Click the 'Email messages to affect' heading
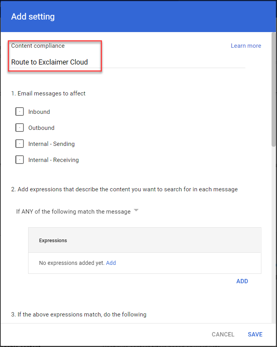Viewport: 277px width, 347px height. point(48,93)
